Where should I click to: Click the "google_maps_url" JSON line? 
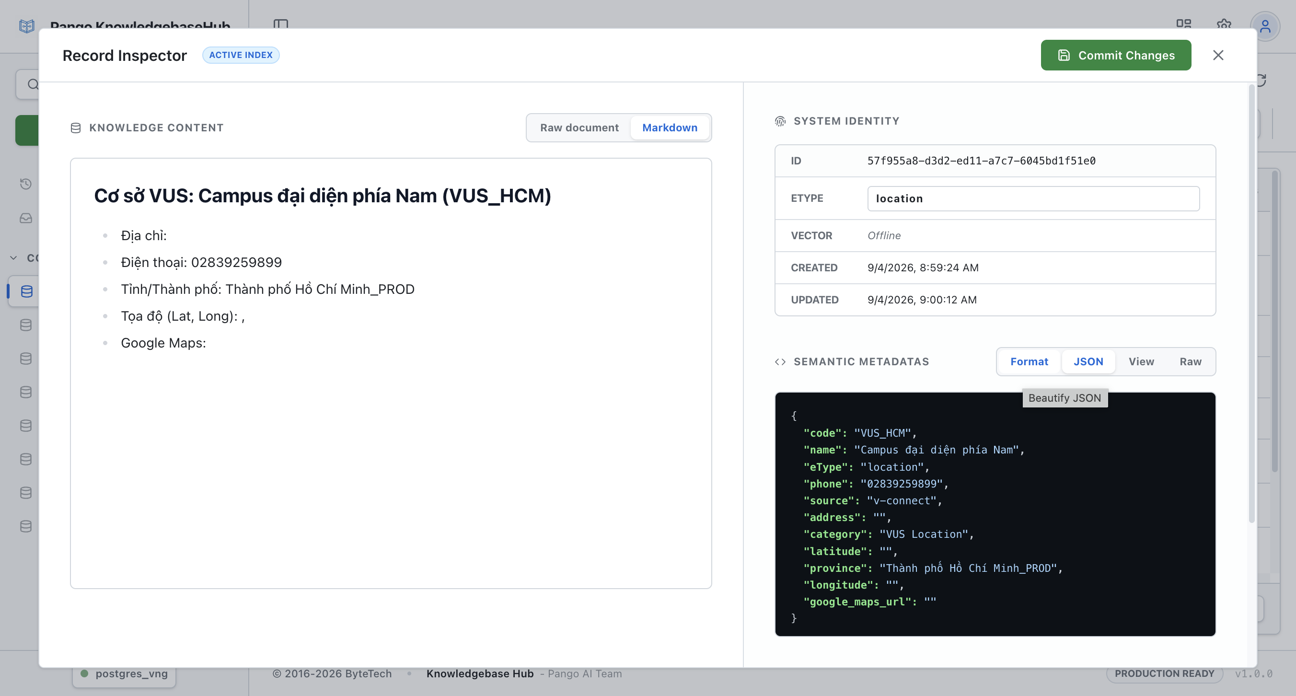coord(869,602)
